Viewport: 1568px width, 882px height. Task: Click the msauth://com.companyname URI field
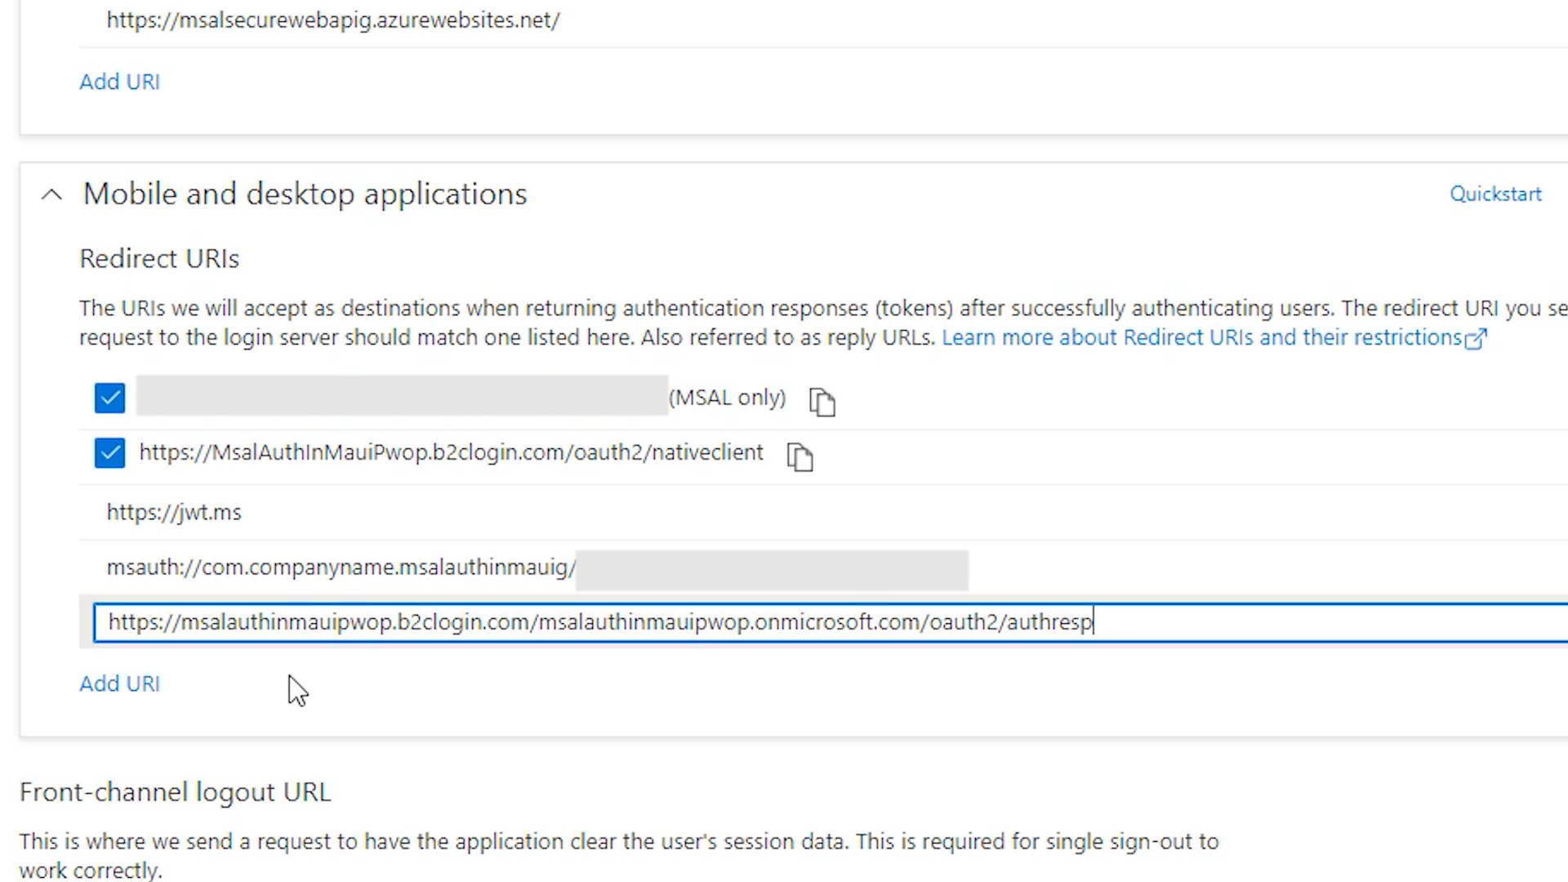pos(341,568)
